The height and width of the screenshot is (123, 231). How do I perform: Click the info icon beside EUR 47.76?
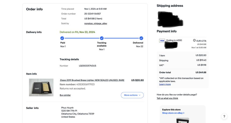coord(195,41)
